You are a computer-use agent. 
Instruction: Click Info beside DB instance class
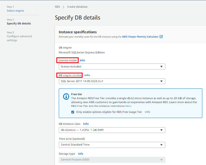(x=86, y=124)
